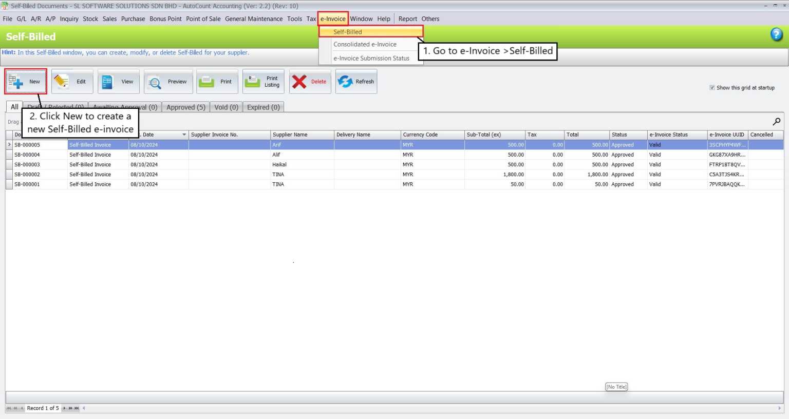Click the Supplier Invoice No. column header

pos(230,135)
